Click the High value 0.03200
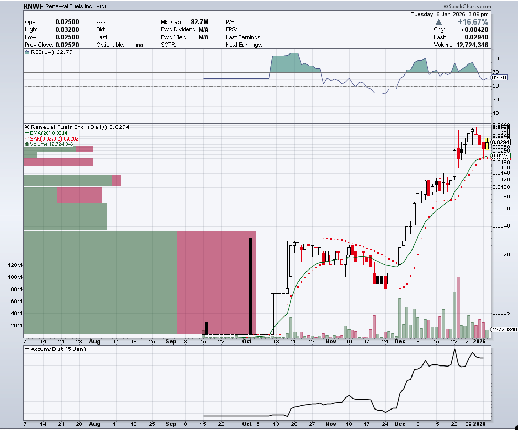 67,30
